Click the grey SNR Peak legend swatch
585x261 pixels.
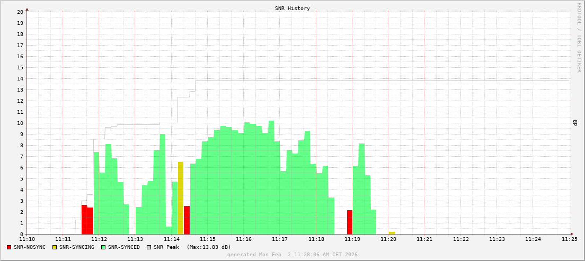(149, 247)
